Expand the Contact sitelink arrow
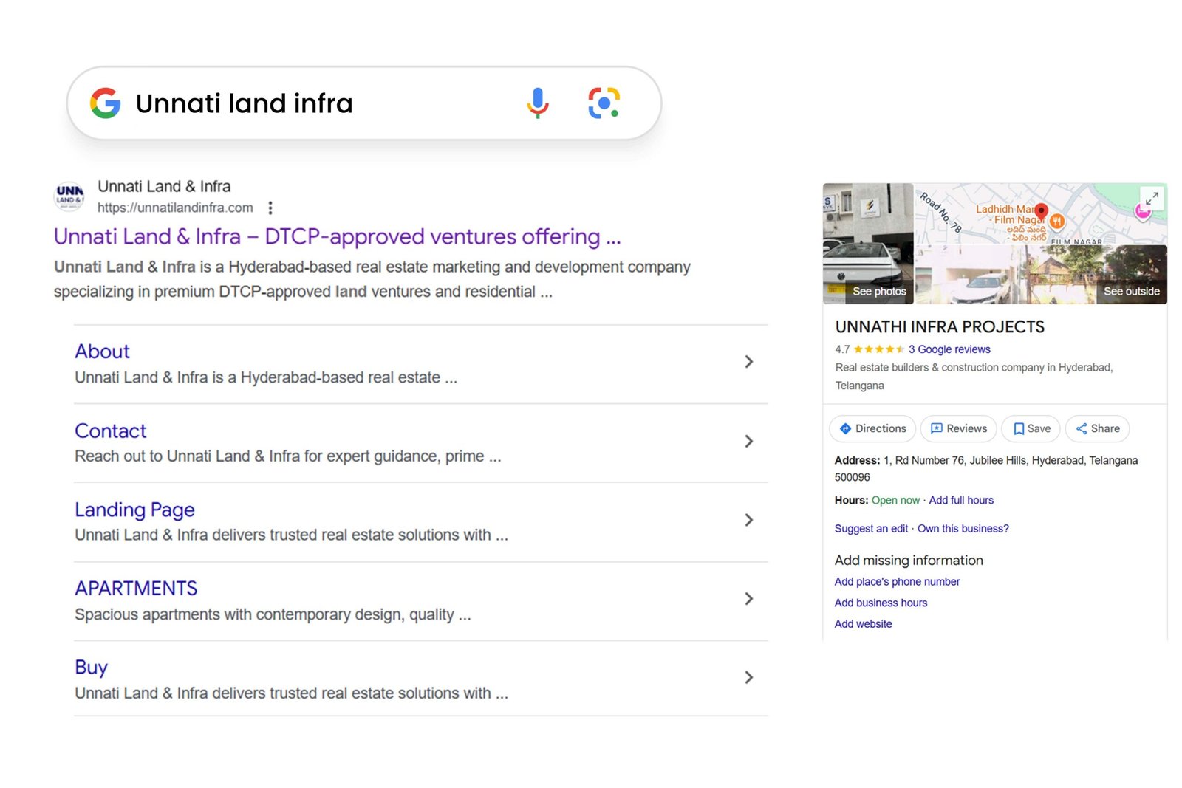Image resolution: width=1182 pixels, height=788 pixels. pyautogui.click(x=748, y=442)
